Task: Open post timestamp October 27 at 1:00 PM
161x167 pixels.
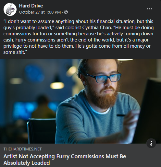Action: 40,12
